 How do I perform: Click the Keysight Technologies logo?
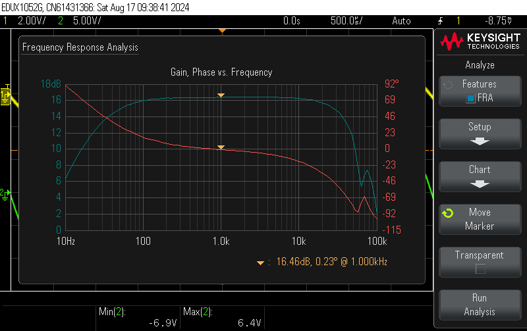[479, 42]
